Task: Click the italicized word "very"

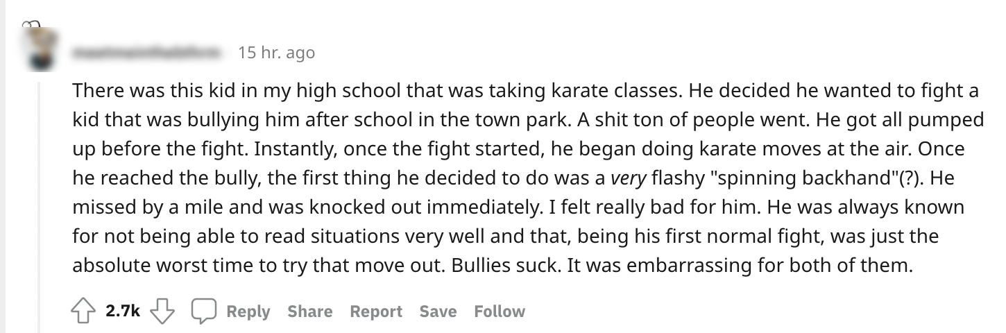Action: click(628, 178)
